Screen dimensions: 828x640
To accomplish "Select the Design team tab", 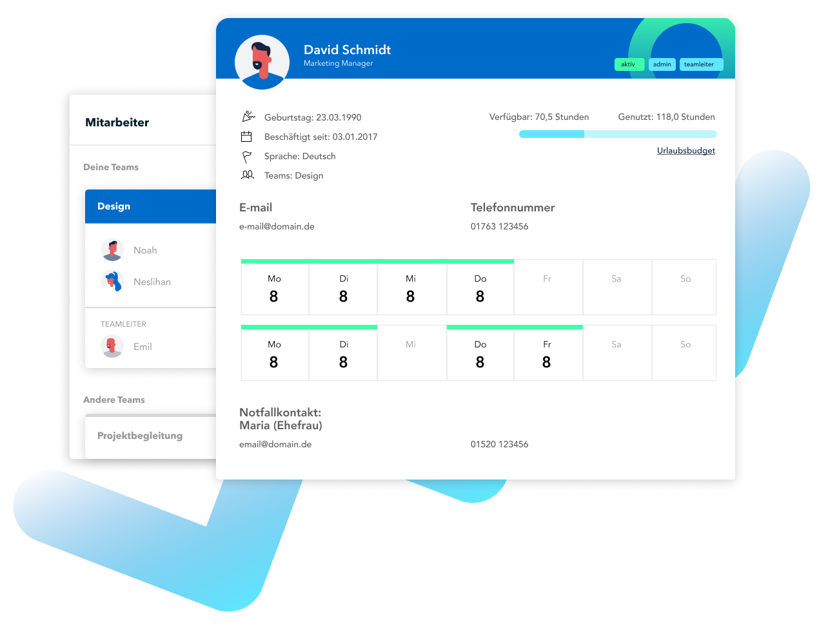I will 150,206.
